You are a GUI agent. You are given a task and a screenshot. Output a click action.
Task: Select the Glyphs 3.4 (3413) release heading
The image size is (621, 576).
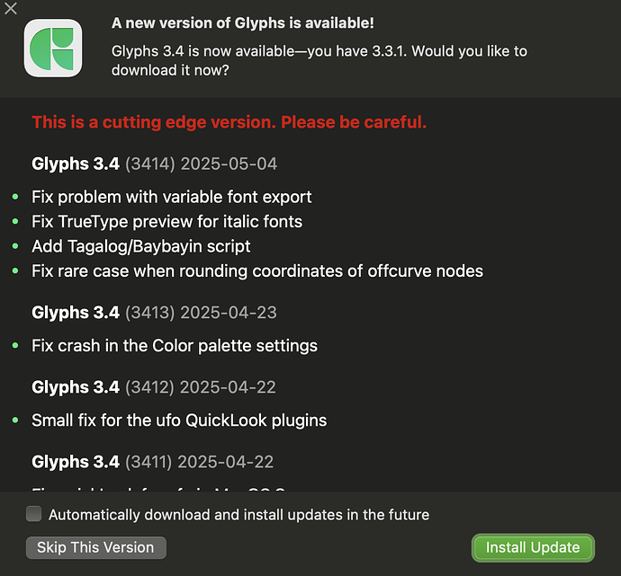pyautogui.click(x=154, y=313)
